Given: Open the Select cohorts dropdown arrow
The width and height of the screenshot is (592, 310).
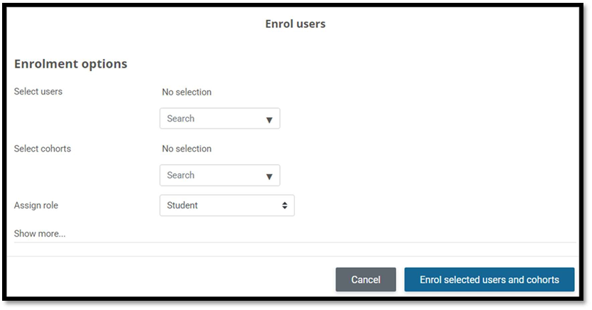Looking at the screenshot, I should click(x=269, y=176).
